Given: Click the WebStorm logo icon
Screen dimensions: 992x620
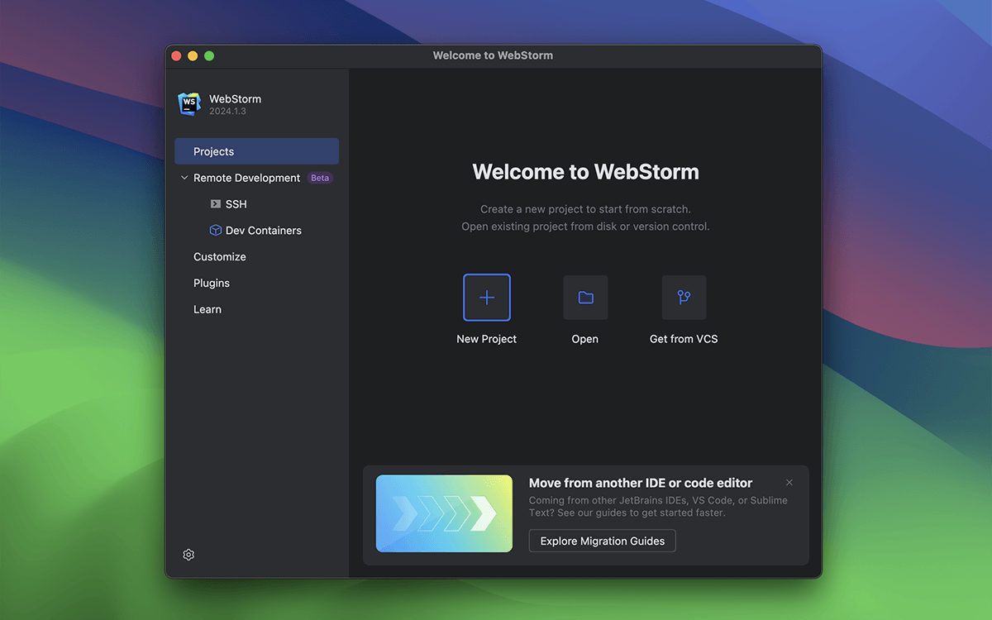Looking at the screenshot, I should (x=189, y=104).
